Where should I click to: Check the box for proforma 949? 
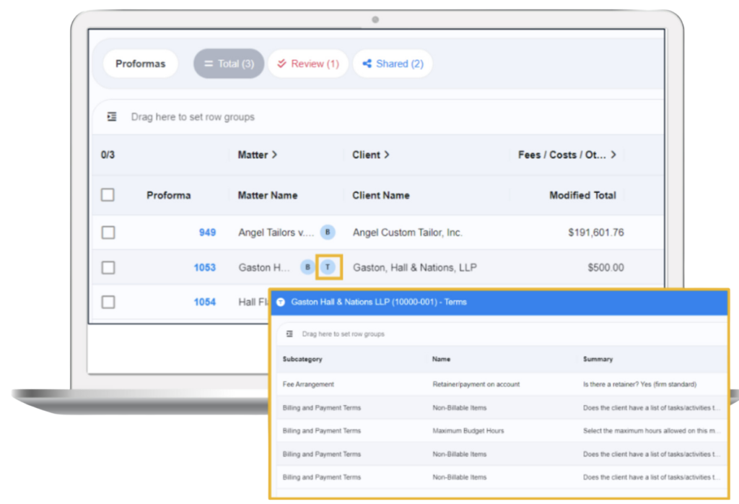click(x=108, y=233)
